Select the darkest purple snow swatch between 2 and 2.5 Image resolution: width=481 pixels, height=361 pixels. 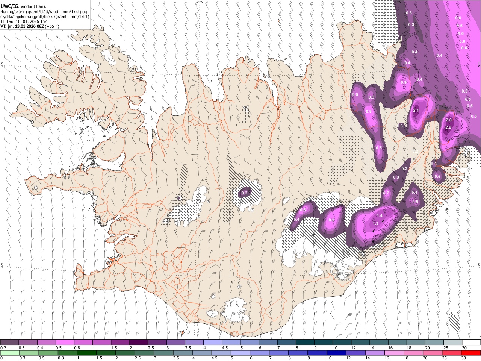pyautogui.click(x=139, y=343)
